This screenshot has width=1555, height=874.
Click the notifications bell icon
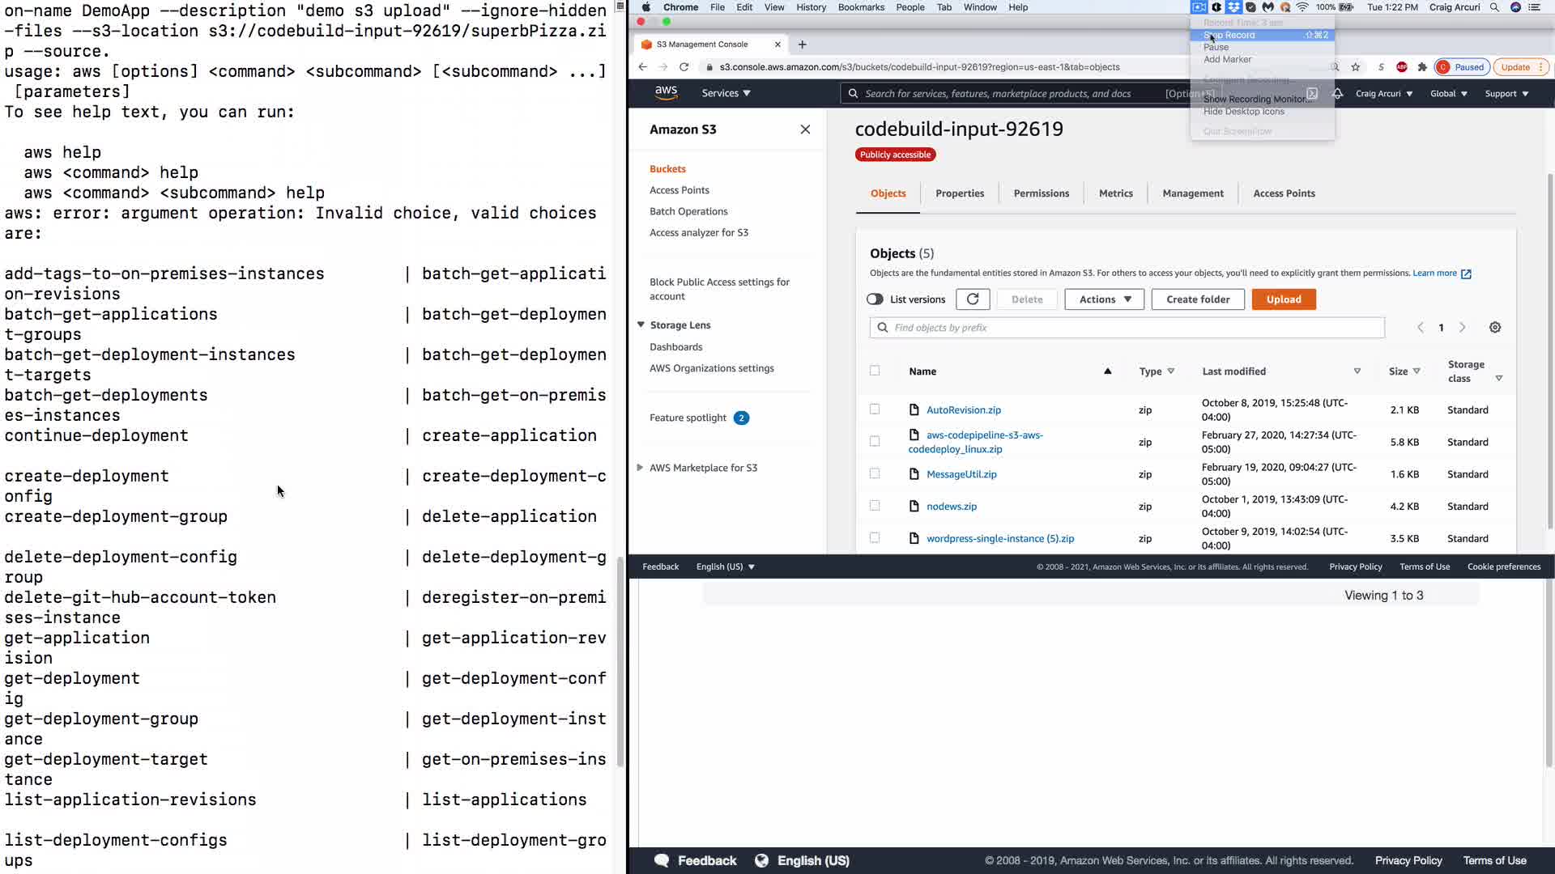pyautogui.click(x=1338, y=94)
